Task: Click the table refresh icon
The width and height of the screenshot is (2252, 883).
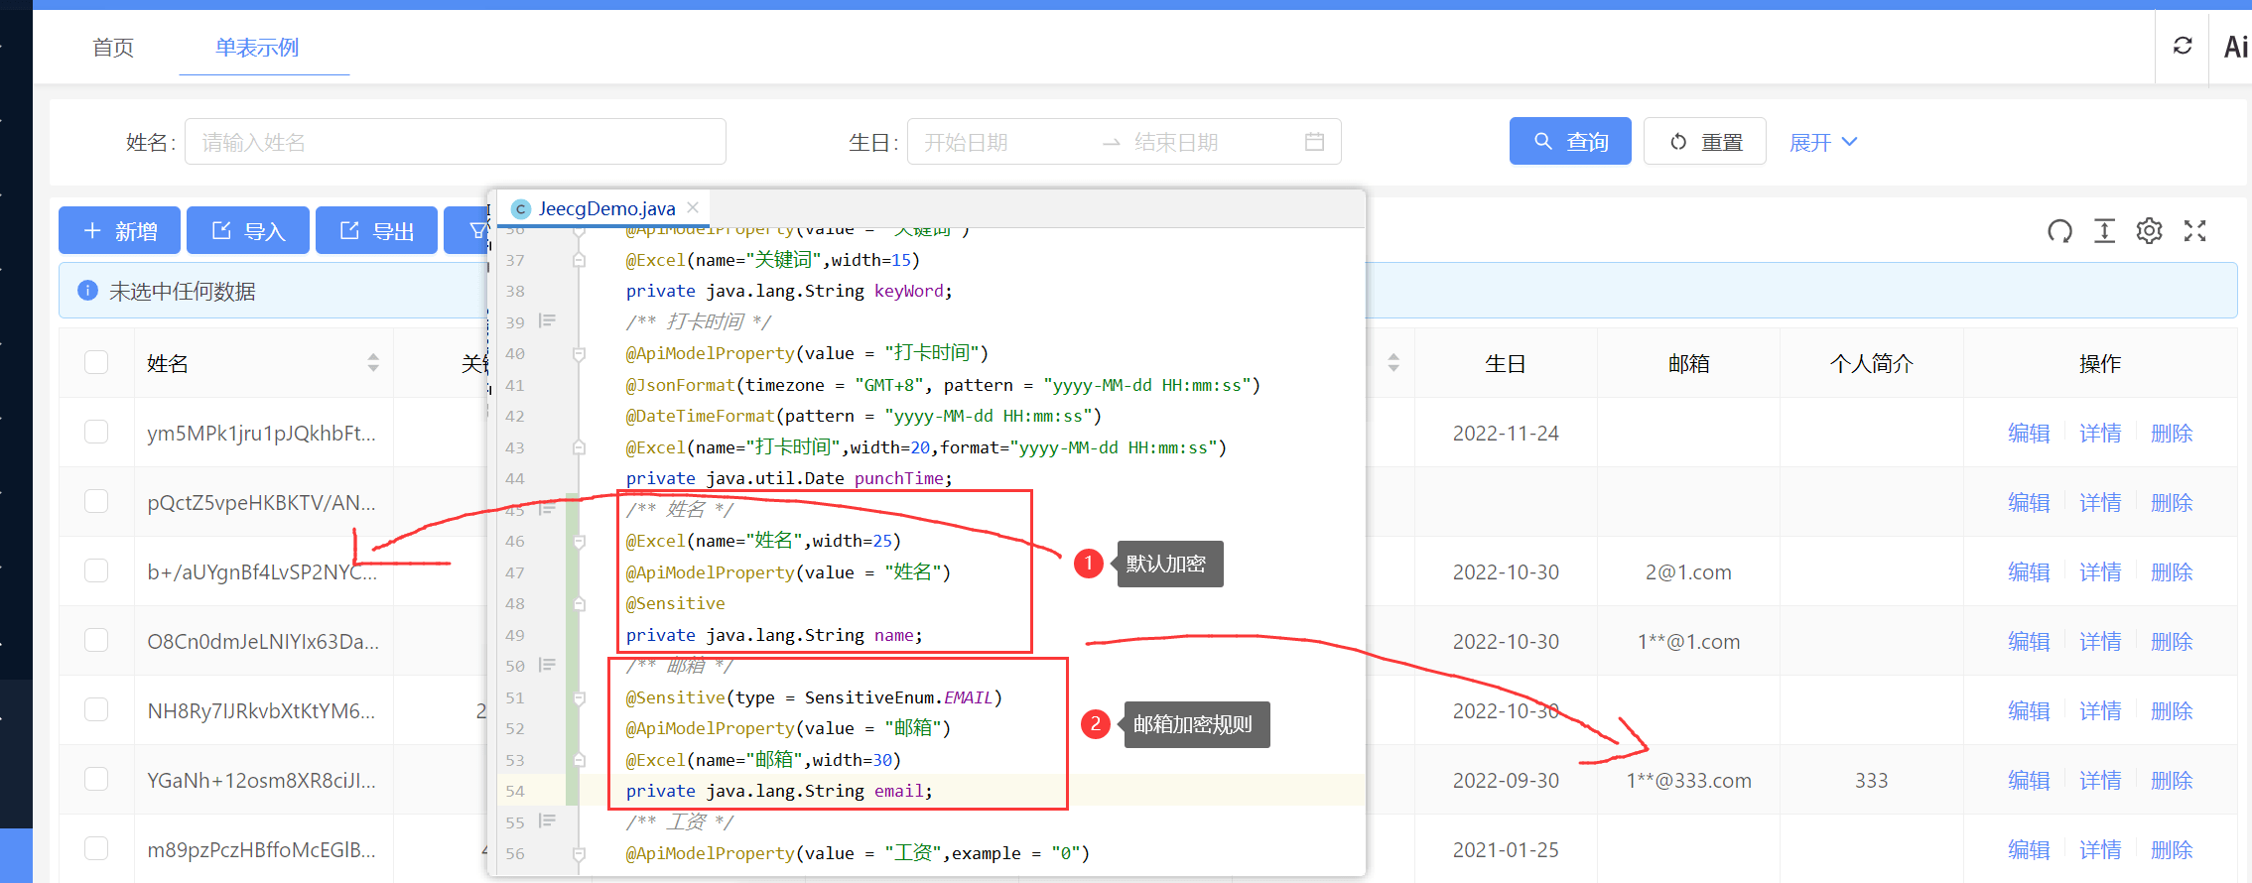Action: [x=2059, y=231]
